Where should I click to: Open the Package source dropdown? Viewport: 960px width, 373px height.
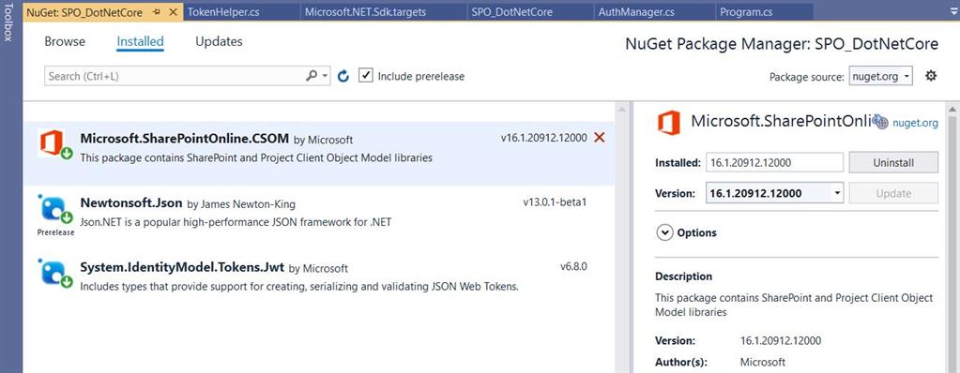(880, 77)
